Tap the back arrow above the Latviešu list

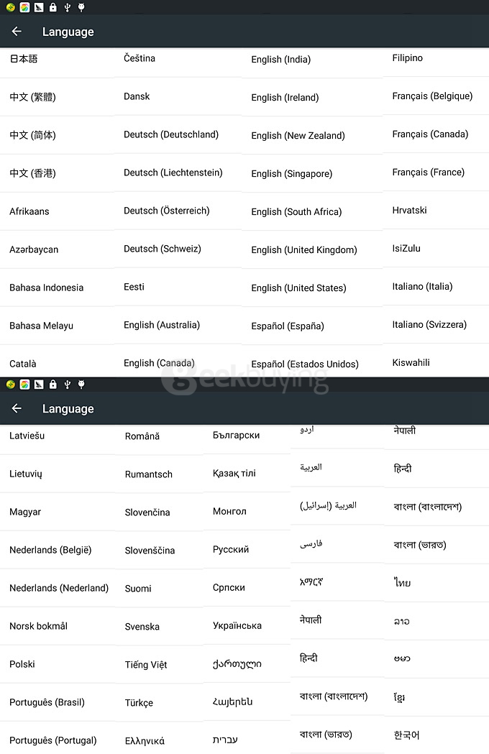(x=17, y=408)
